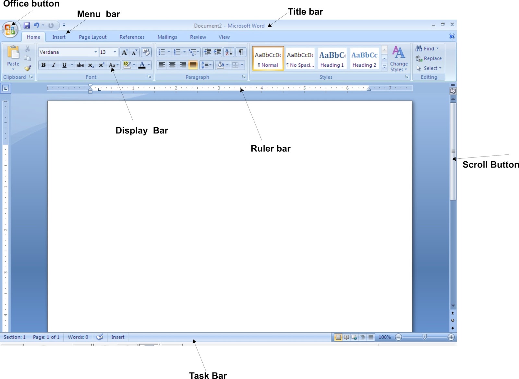Copy selection with the Copy icon

pyautogui.click(x=28, y=58)
